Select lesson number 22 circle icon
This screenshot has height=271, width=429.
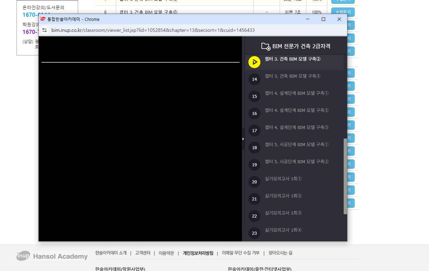[254, 216]
